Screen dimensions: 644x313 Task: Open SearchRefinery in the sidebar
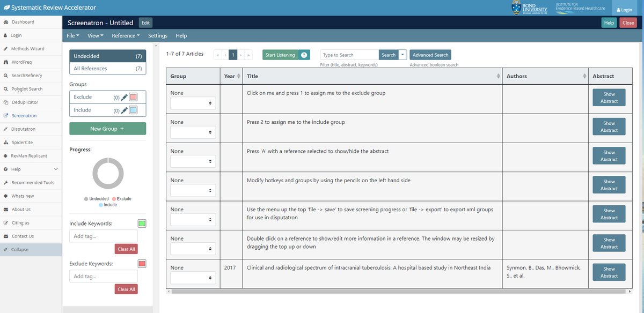pyautogui.click(x=31, y=76)
